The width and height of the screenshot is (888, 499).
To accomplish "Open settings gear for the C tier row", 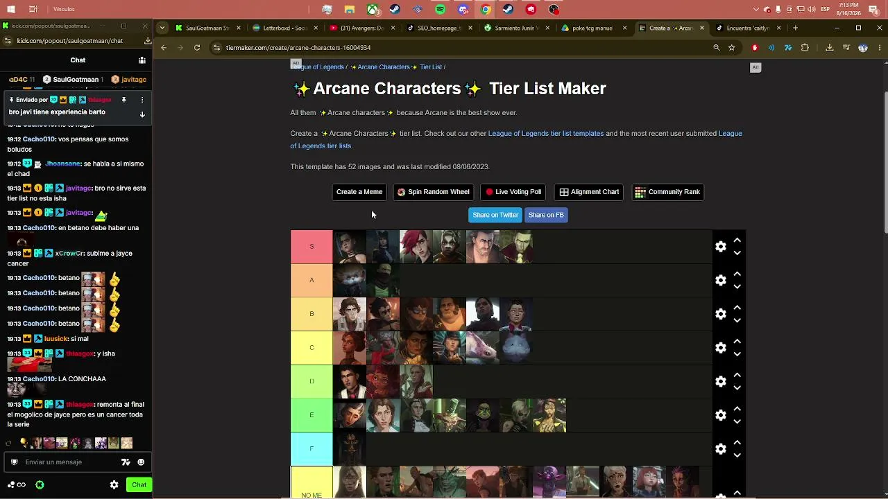I will pyautogui.click(x=721, y=348).
